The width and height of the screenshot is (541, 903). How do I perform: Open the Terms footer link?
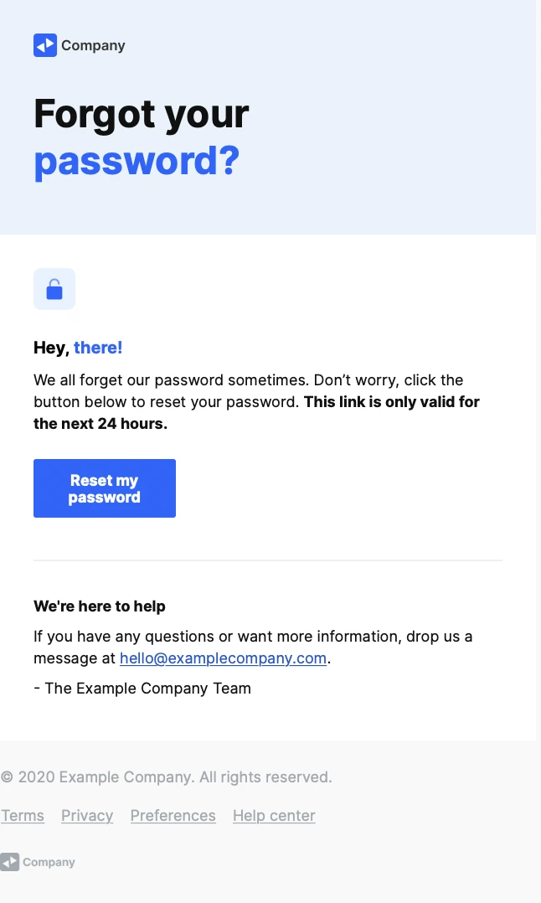coord(23,816)
